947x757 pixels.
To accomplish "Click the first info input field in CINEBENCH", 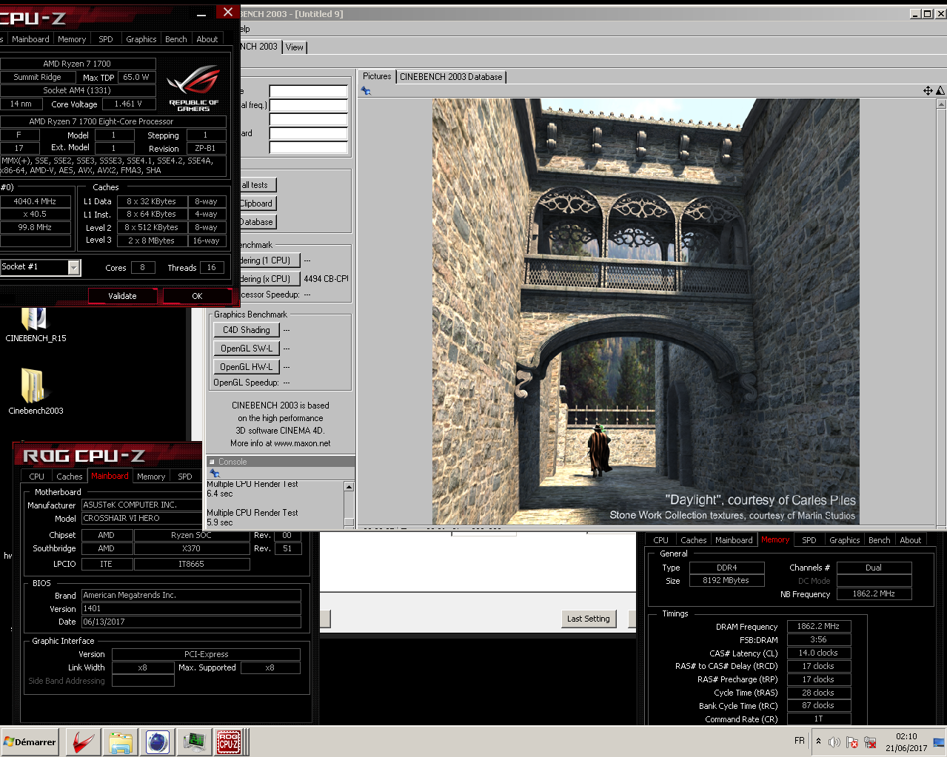I will pyautogui.click(x=308, y=91).
